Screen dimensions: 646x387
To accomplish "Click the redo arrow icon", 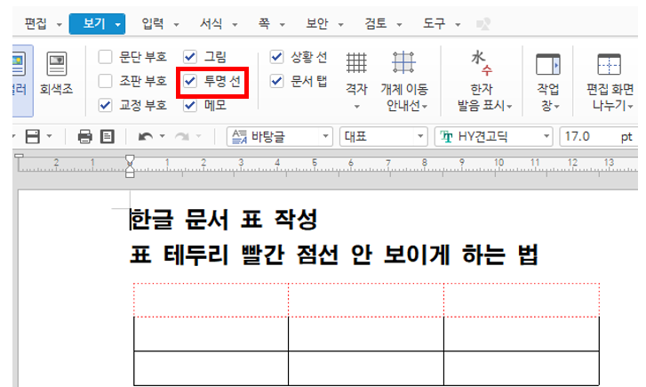I will coord(182,137).
